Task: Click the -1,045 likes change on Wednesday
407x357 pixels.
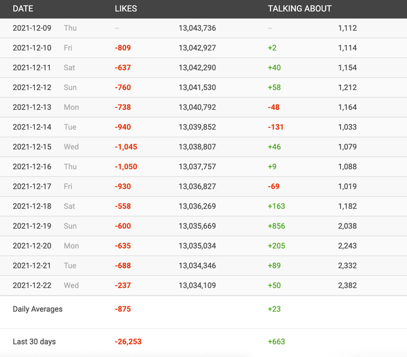Action: tap(126, 147)
